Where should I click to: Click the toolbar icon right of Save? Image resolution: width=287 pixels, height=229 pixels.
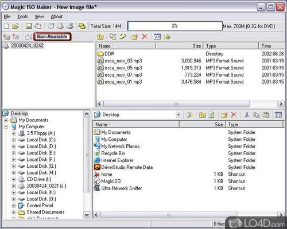[38, 26]
